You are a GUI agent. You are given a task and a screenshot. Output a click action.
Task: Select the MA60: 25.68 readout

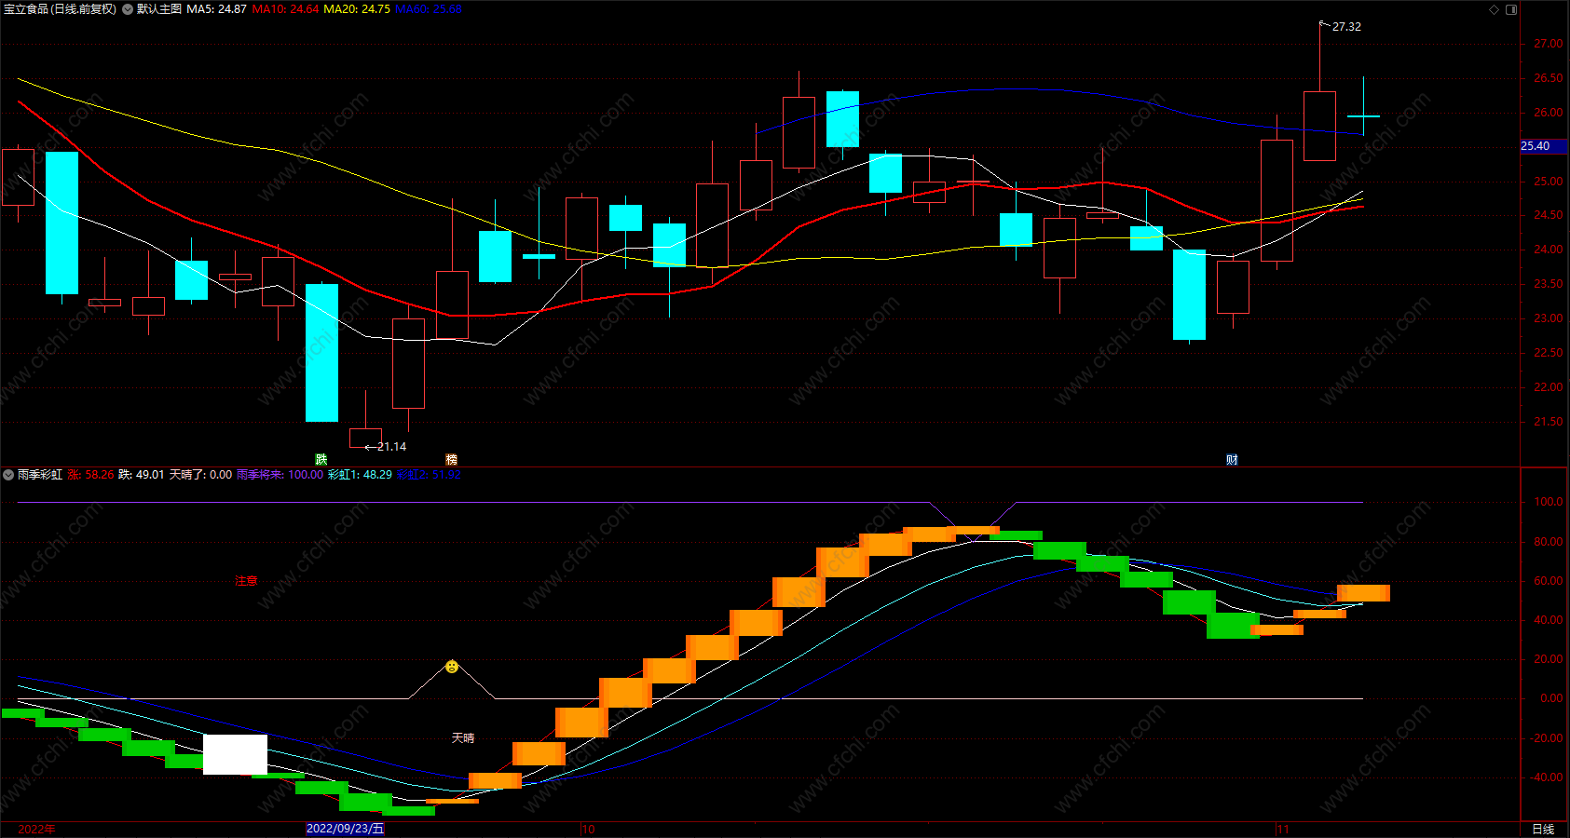pyautogui.click(x=429, y=9)
